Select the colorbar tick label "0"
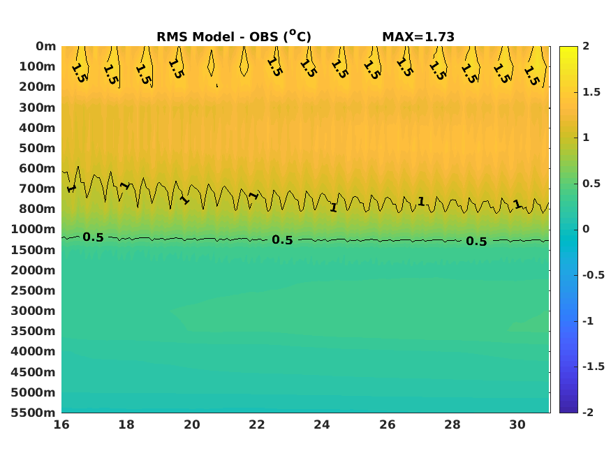The width and height of the screenshot is (611, 458). pos(586,229)
